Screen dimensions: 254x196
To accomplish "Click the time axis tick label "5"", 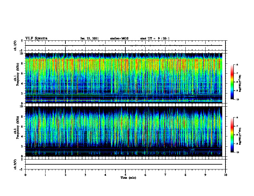I will (125, 175).
